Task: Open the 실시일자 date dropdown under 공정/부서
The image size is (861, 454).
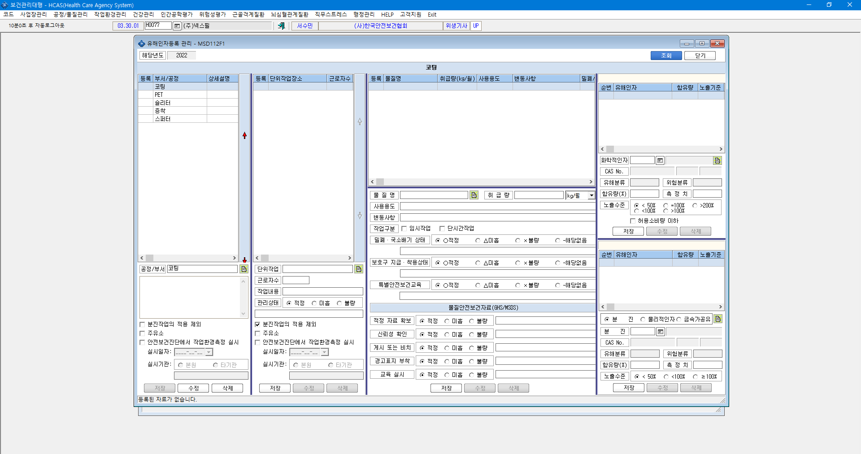Action: tap(209, 352)
